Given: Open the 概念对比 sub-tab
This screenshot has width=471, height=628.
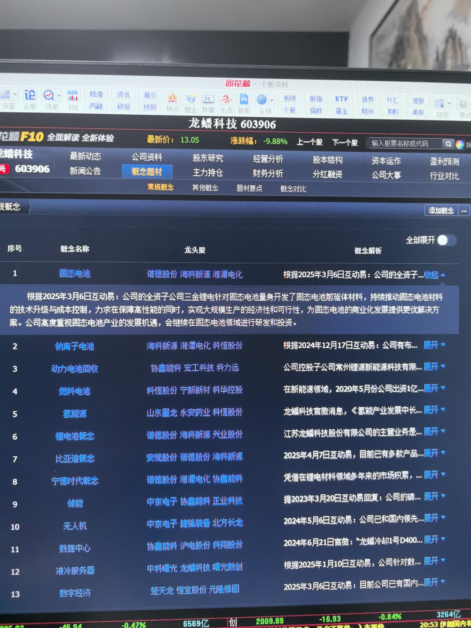Looking at the screenshot, I should (293, 189).
